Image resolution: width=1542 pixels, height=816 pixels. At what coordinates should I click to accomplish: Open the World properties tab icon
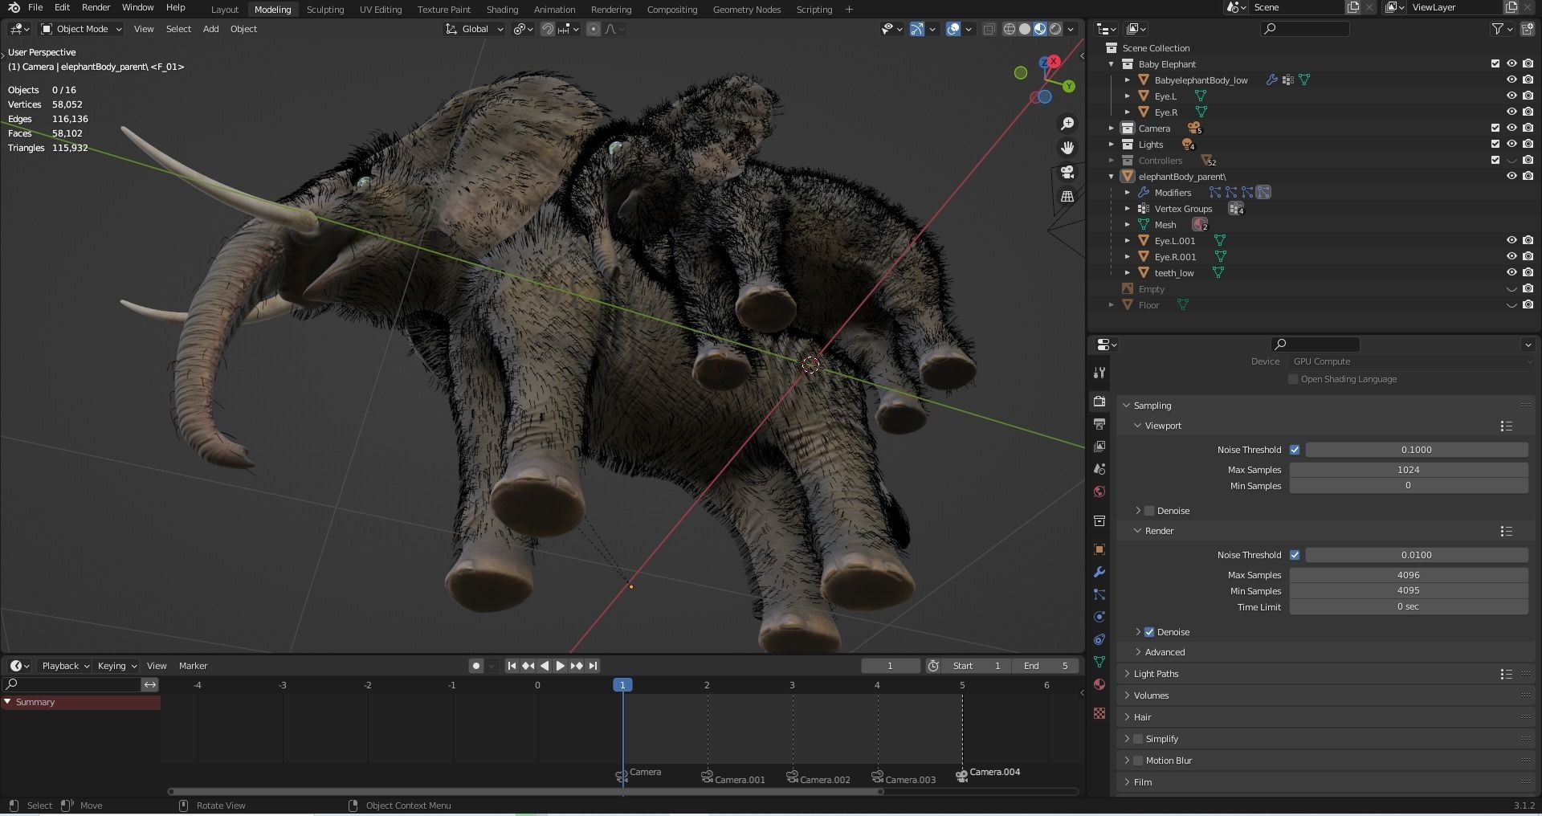click(x=1099, y=492)
